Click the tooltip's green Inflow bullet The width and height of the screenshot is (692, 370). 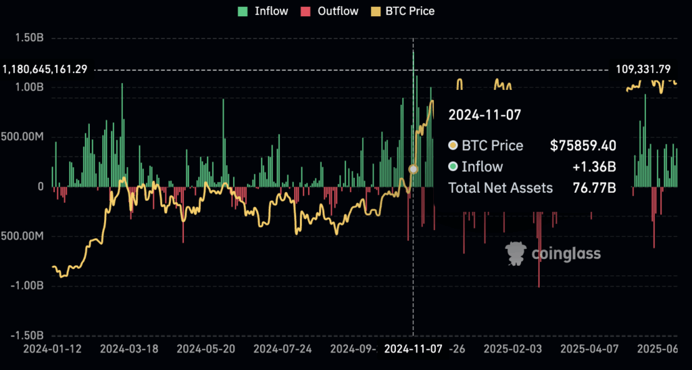tap(453, 166)
